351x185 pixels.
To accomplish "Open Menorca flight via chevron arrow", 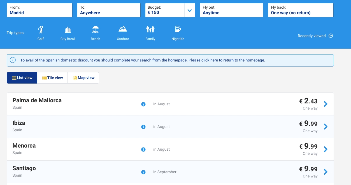I will point(326,149).
